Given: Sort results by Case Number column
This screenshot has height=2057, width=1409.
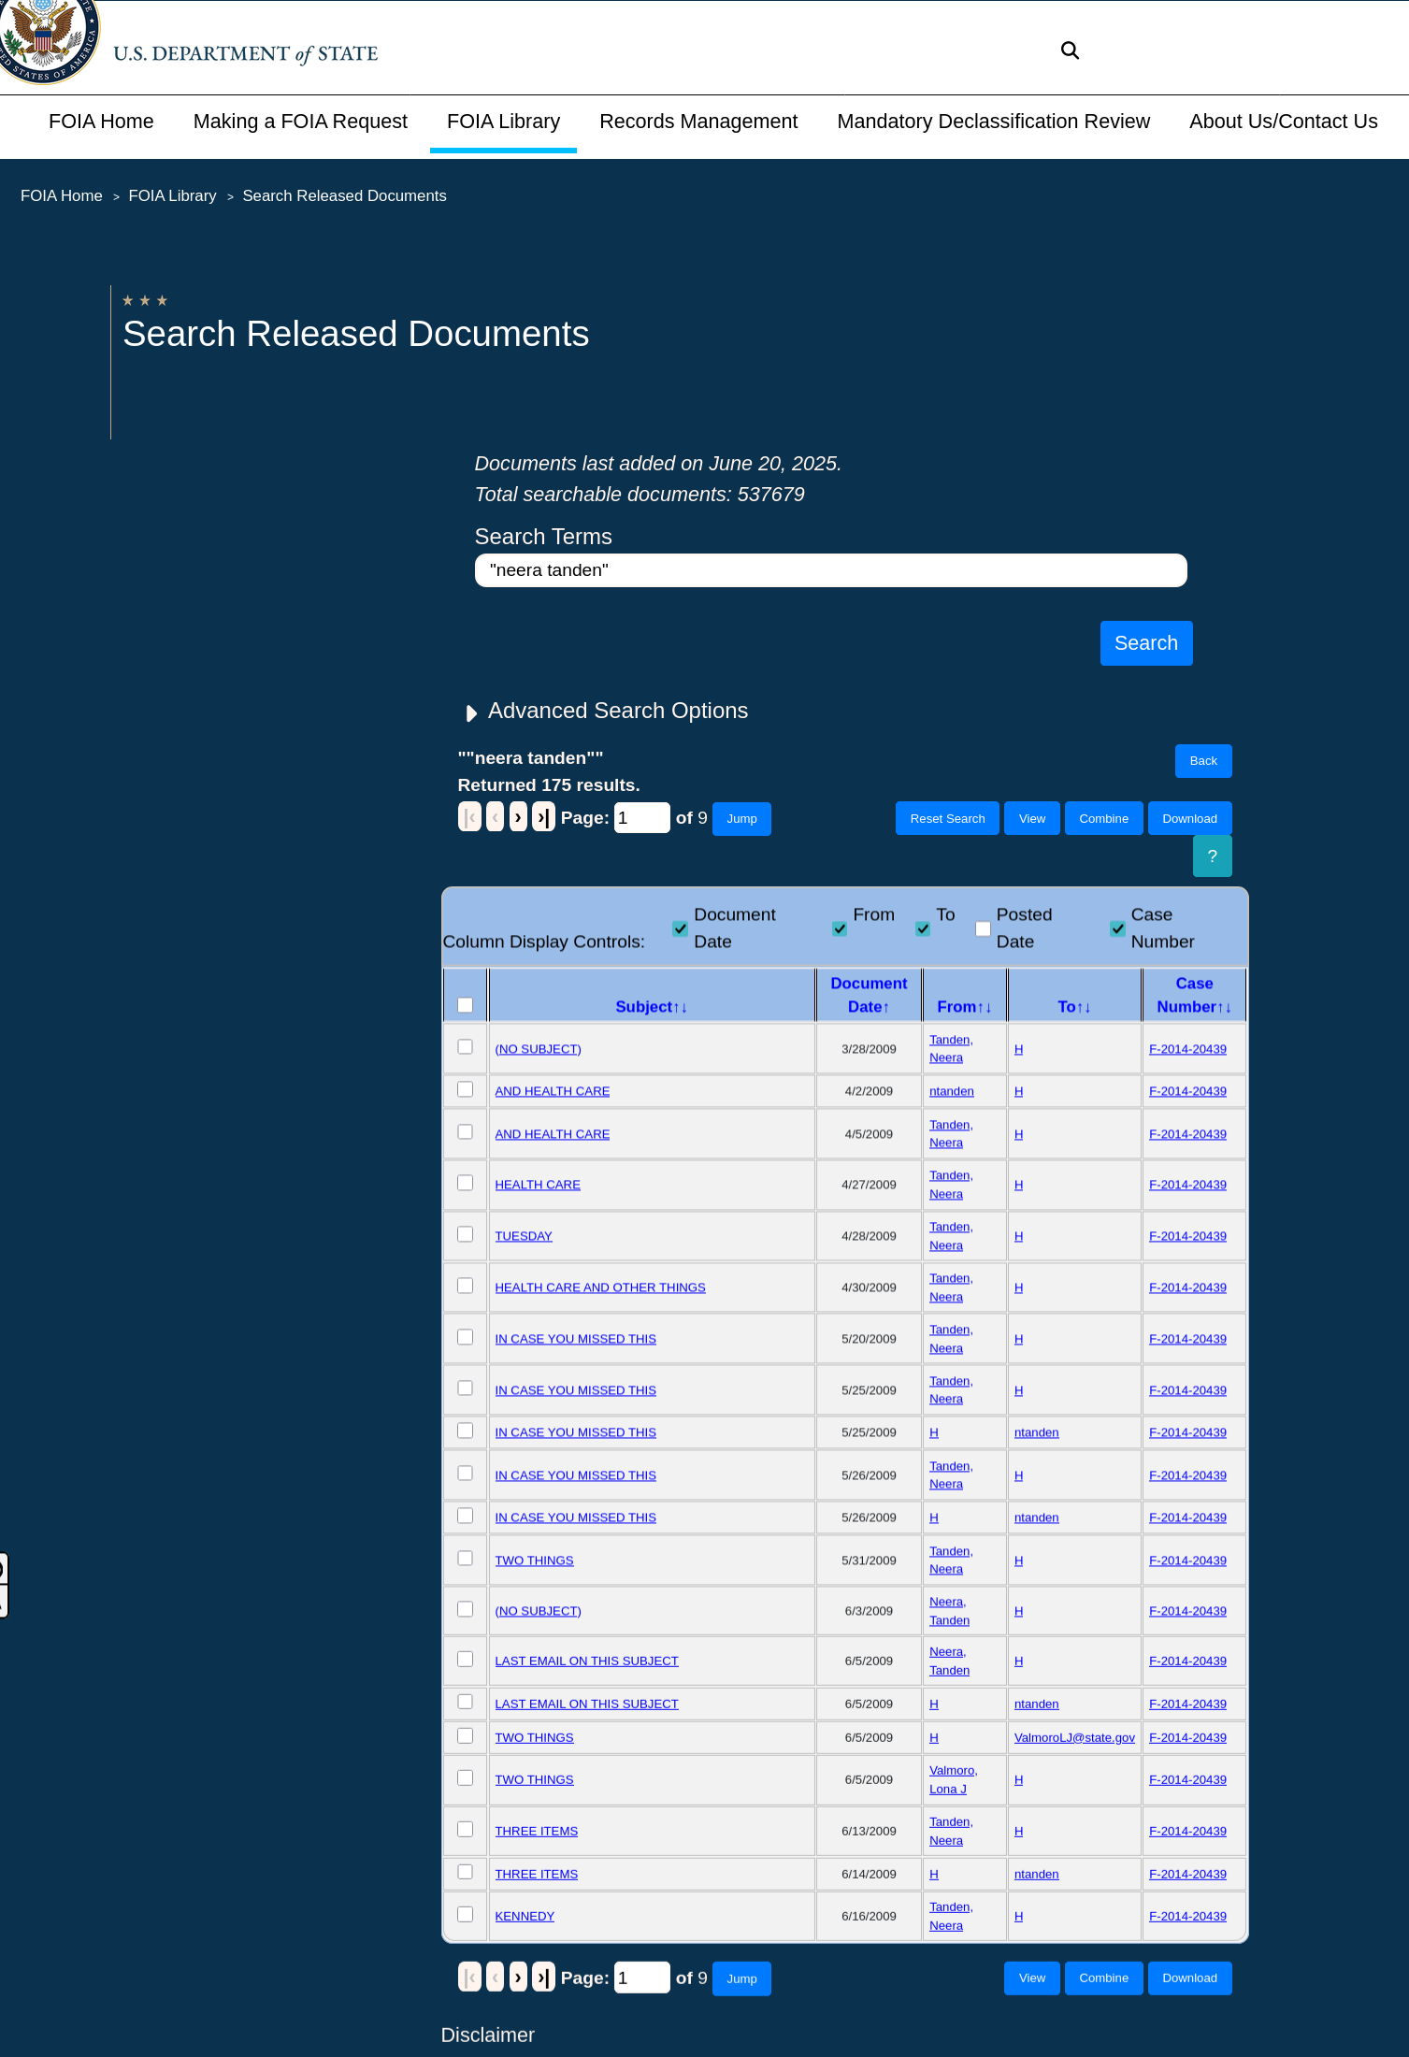Looking at the screenshot, I should click(1194, 995).
